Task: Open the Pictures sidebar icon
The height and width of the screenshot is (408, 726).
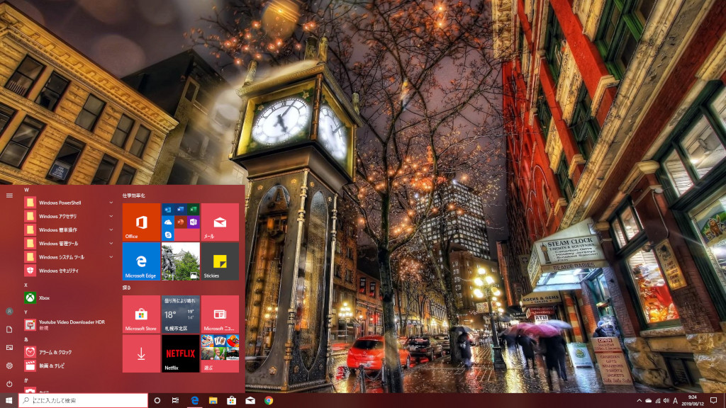Action: [9, 347]
